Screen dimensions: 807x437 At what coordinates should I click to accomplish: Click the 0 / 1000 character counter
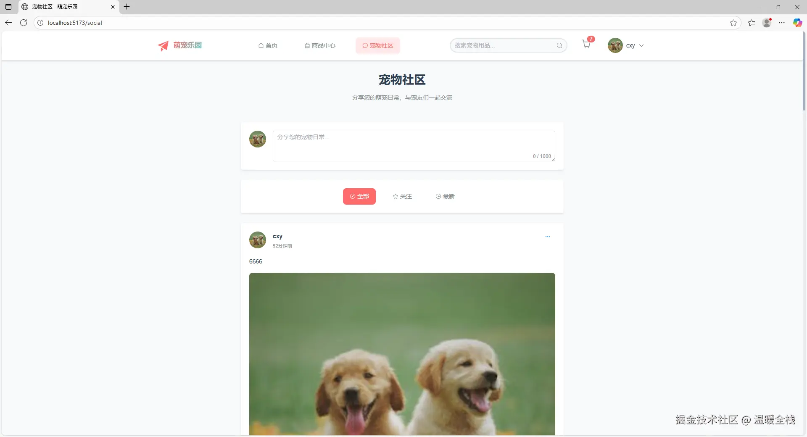pos(542,156)
